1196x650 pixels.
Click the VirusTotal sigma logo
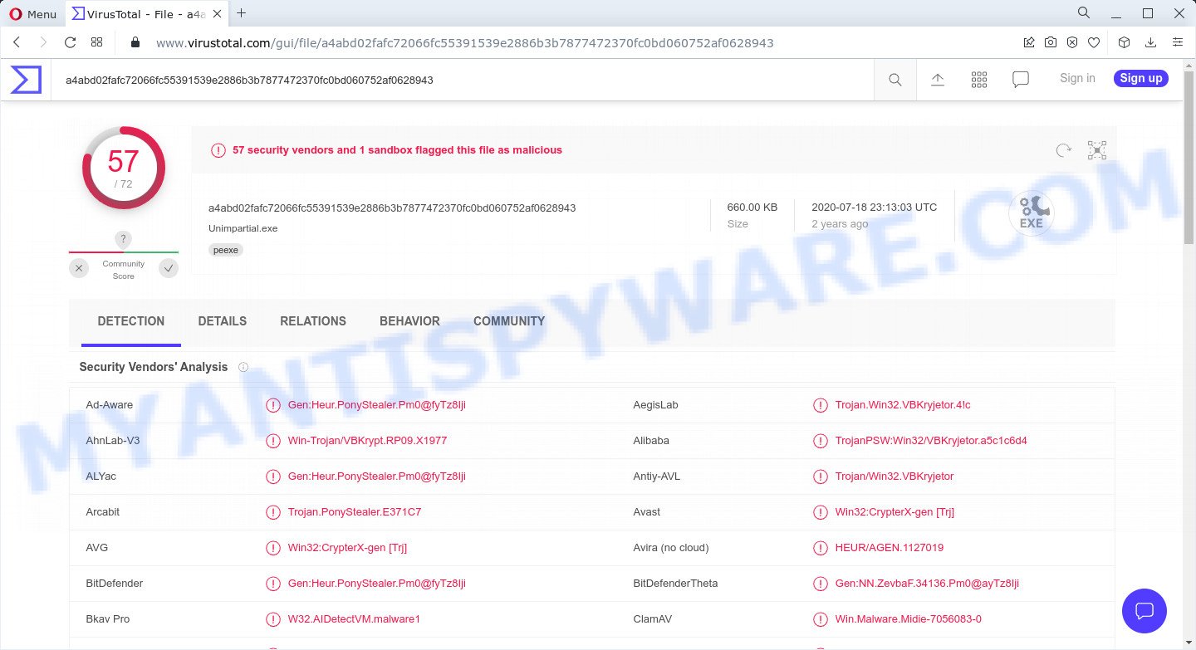pos(26,79)
